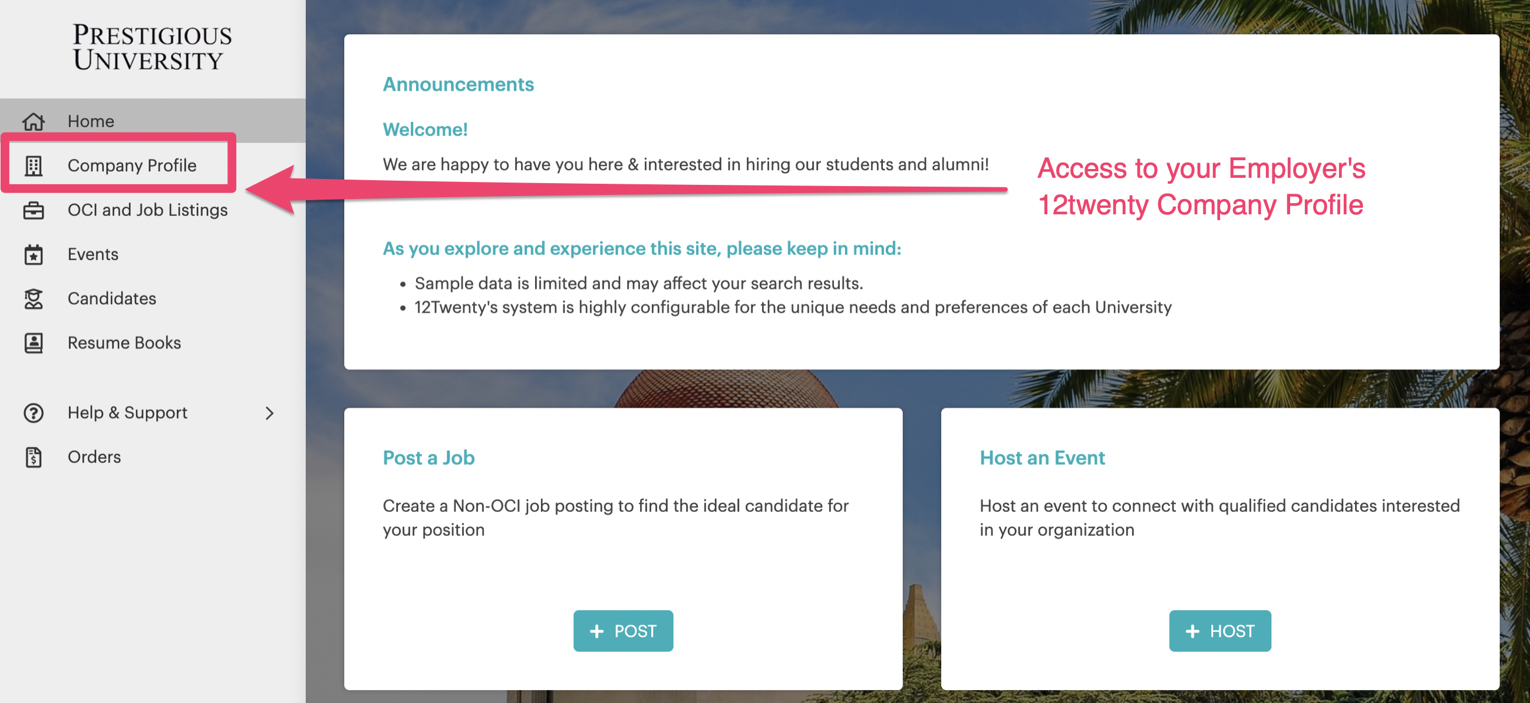Go to OCI and Job Listings

coord(147,210)
